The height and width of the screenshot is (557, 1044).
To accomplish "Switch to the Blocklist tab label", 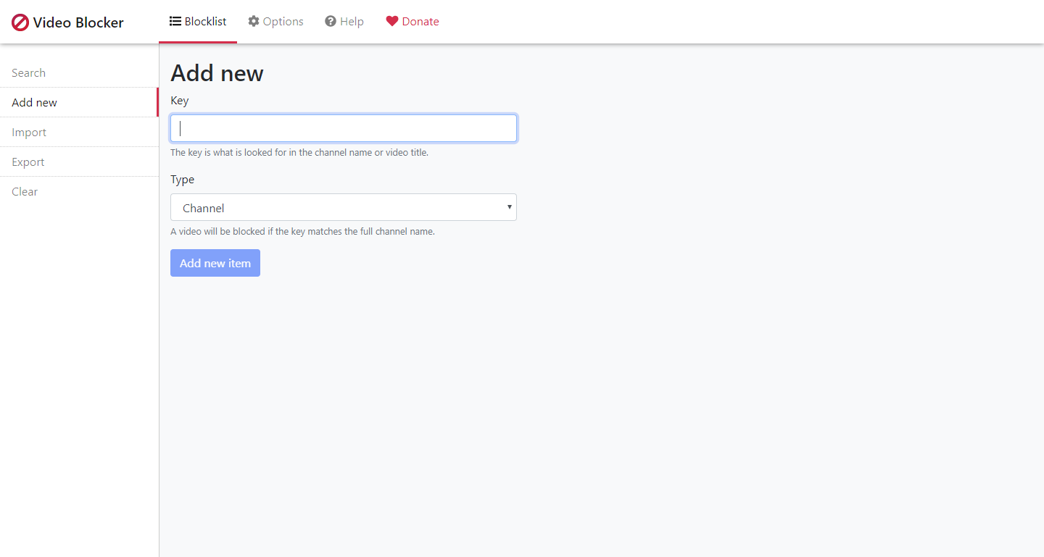I will coord(206,21).
